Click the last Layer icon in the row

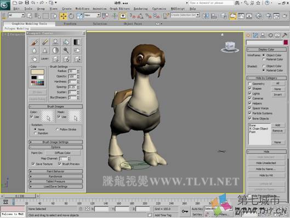(77, 59)
